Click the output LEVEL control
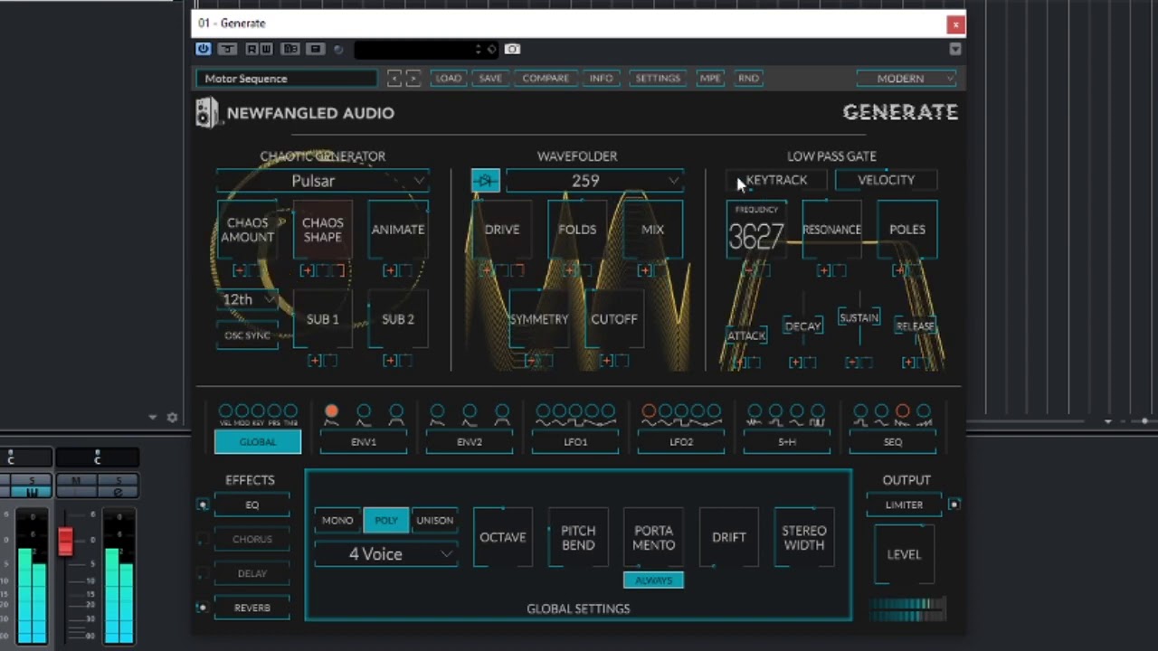This screenshot has width=1158, height=651. point(904,554)
